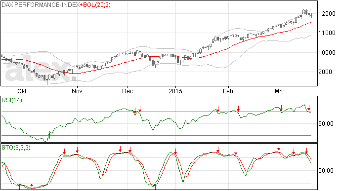Click the 50,00 label of the RSI panel

326,124
